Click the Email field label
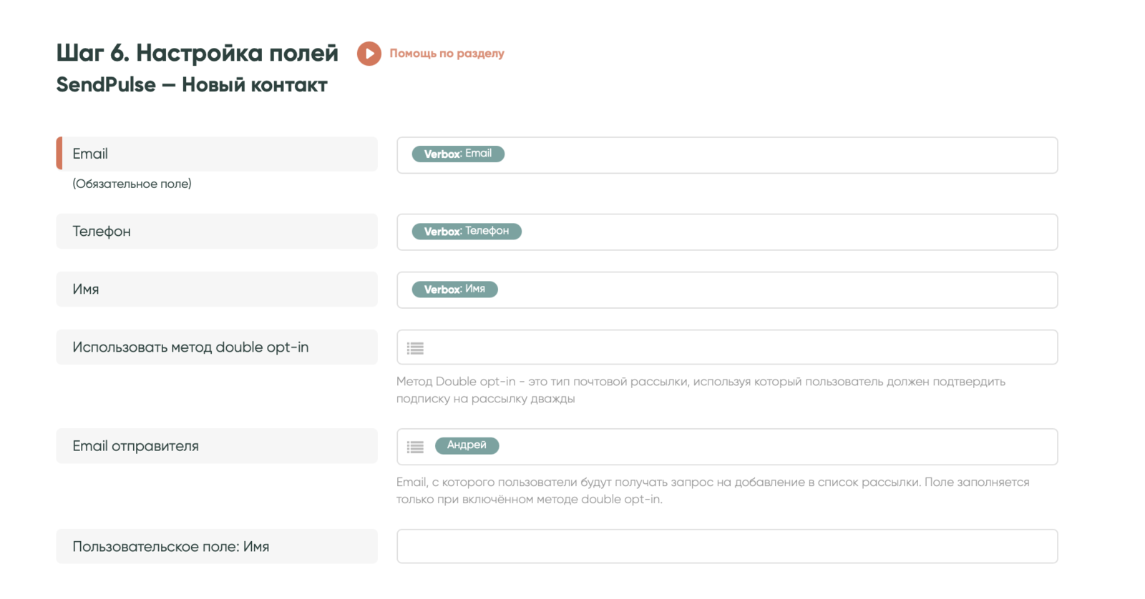Screen dimensions: 1145x599 click(x=90, y=154)
